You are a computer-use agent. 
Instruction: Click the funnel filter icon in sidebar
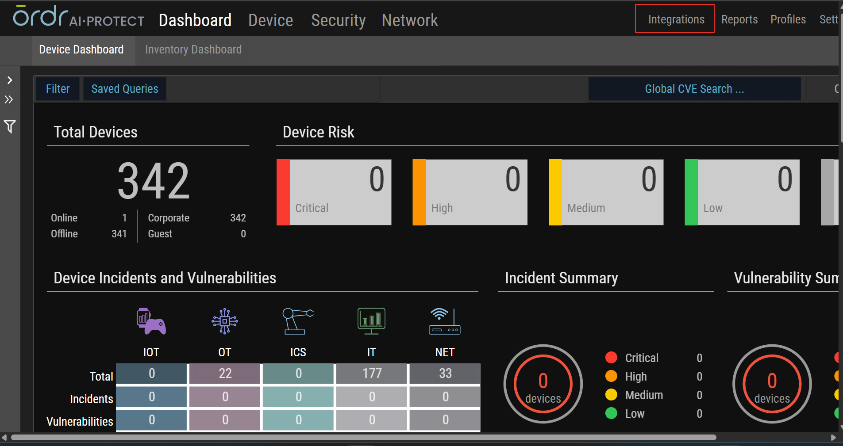(x=10, y=127)
